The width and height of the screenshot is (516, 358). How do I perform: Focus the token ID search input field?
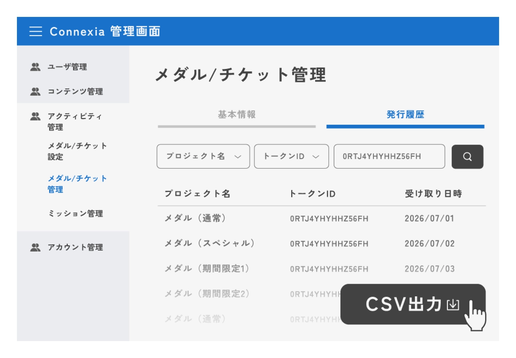tap(389, 156)
